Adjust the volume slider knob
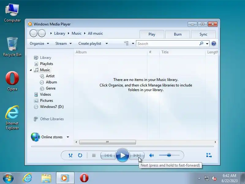 tap(169, 155)
